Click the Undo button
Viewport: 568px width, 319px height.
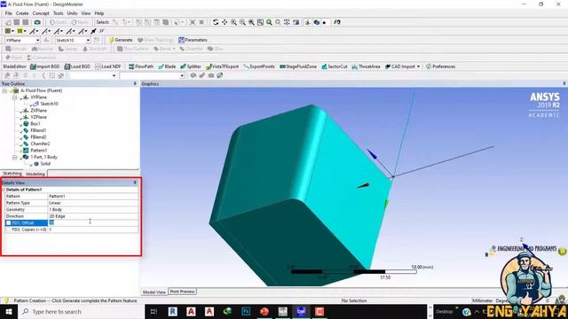pos(58,22)
